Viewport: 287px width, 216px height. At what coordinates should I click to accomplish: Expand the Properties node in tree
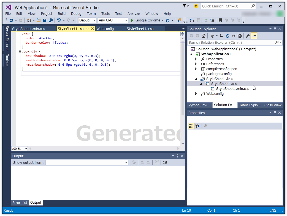196,59
